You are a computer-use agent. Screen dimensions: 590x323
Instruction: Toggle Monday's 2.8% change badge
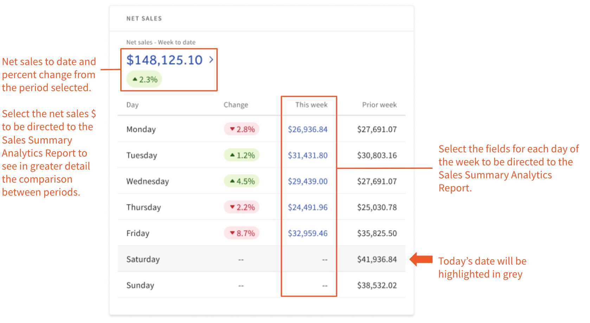click(242, 129)
